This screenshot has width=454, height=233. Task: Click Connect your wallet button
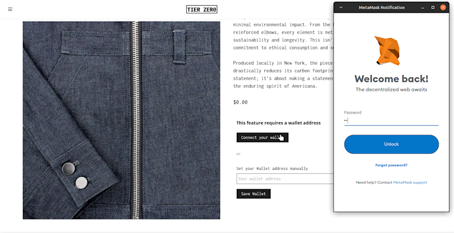(262, 138)
